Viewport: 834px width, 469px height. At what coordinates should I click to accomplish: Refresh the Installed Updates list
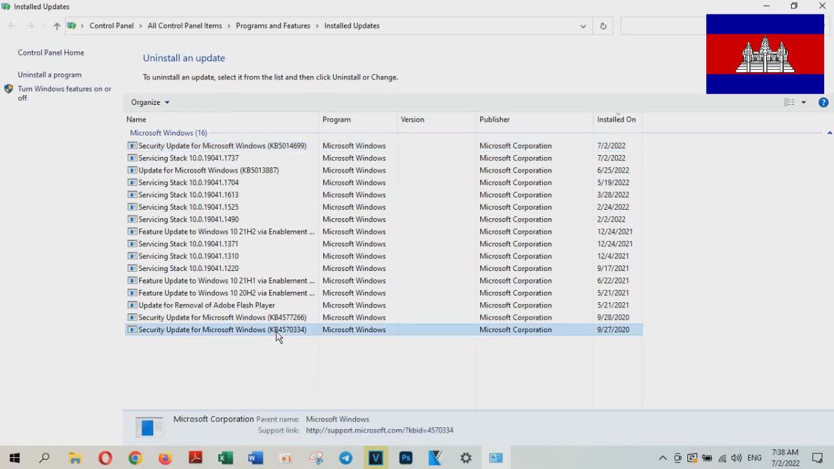click(603, 26)
